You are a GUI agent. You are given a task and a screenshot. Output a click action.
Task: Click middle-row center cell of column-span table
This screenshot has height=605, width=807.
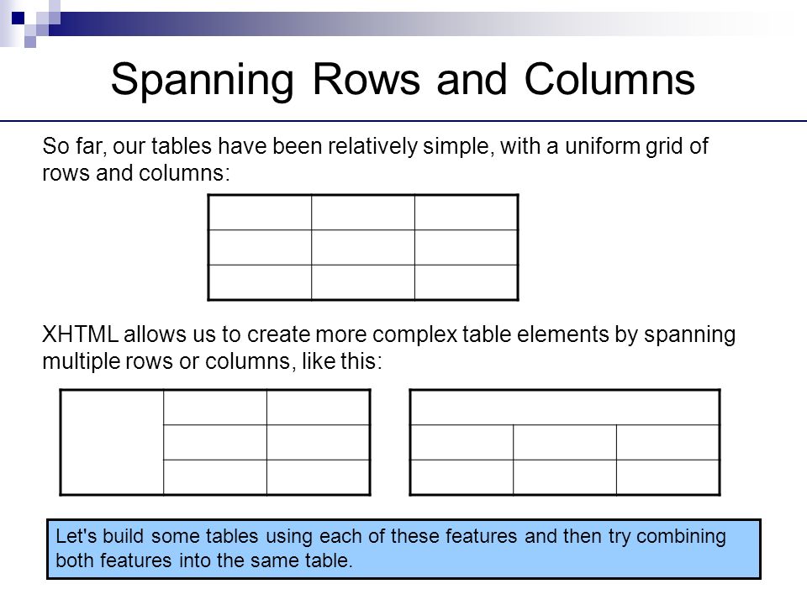coord(565,443)
